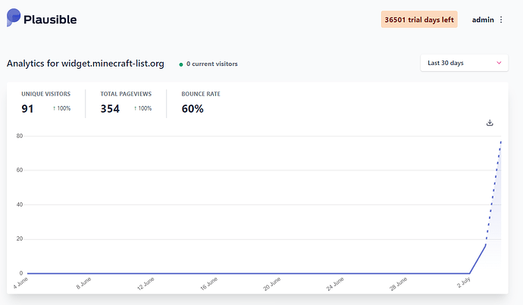The image size is (523, 305).
Task: Expand the Last 30 days date picker
Action: 464,63
